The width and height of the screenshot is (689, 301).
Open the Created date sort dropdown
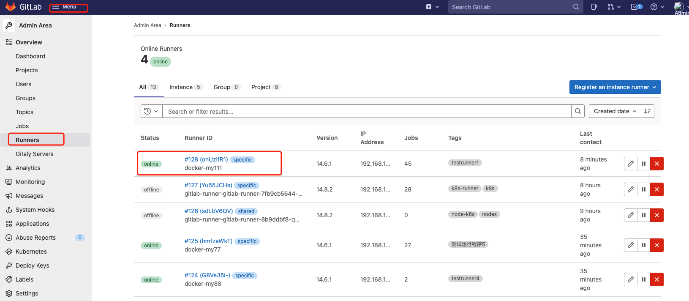(x=615, y=111)
